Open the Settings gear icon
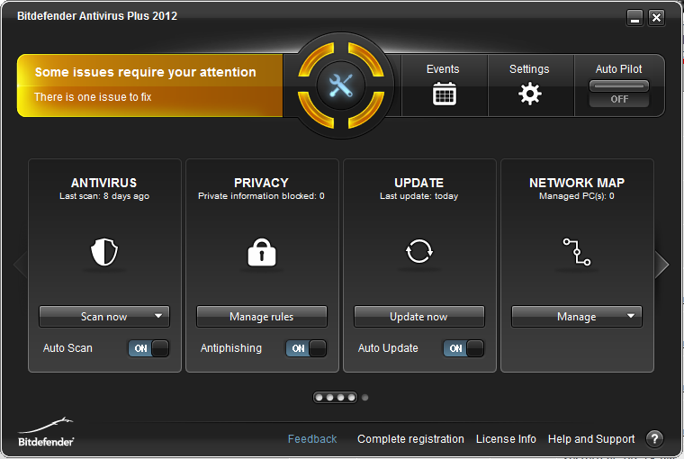The image size is (684, 459). click(x=529, y=94)
